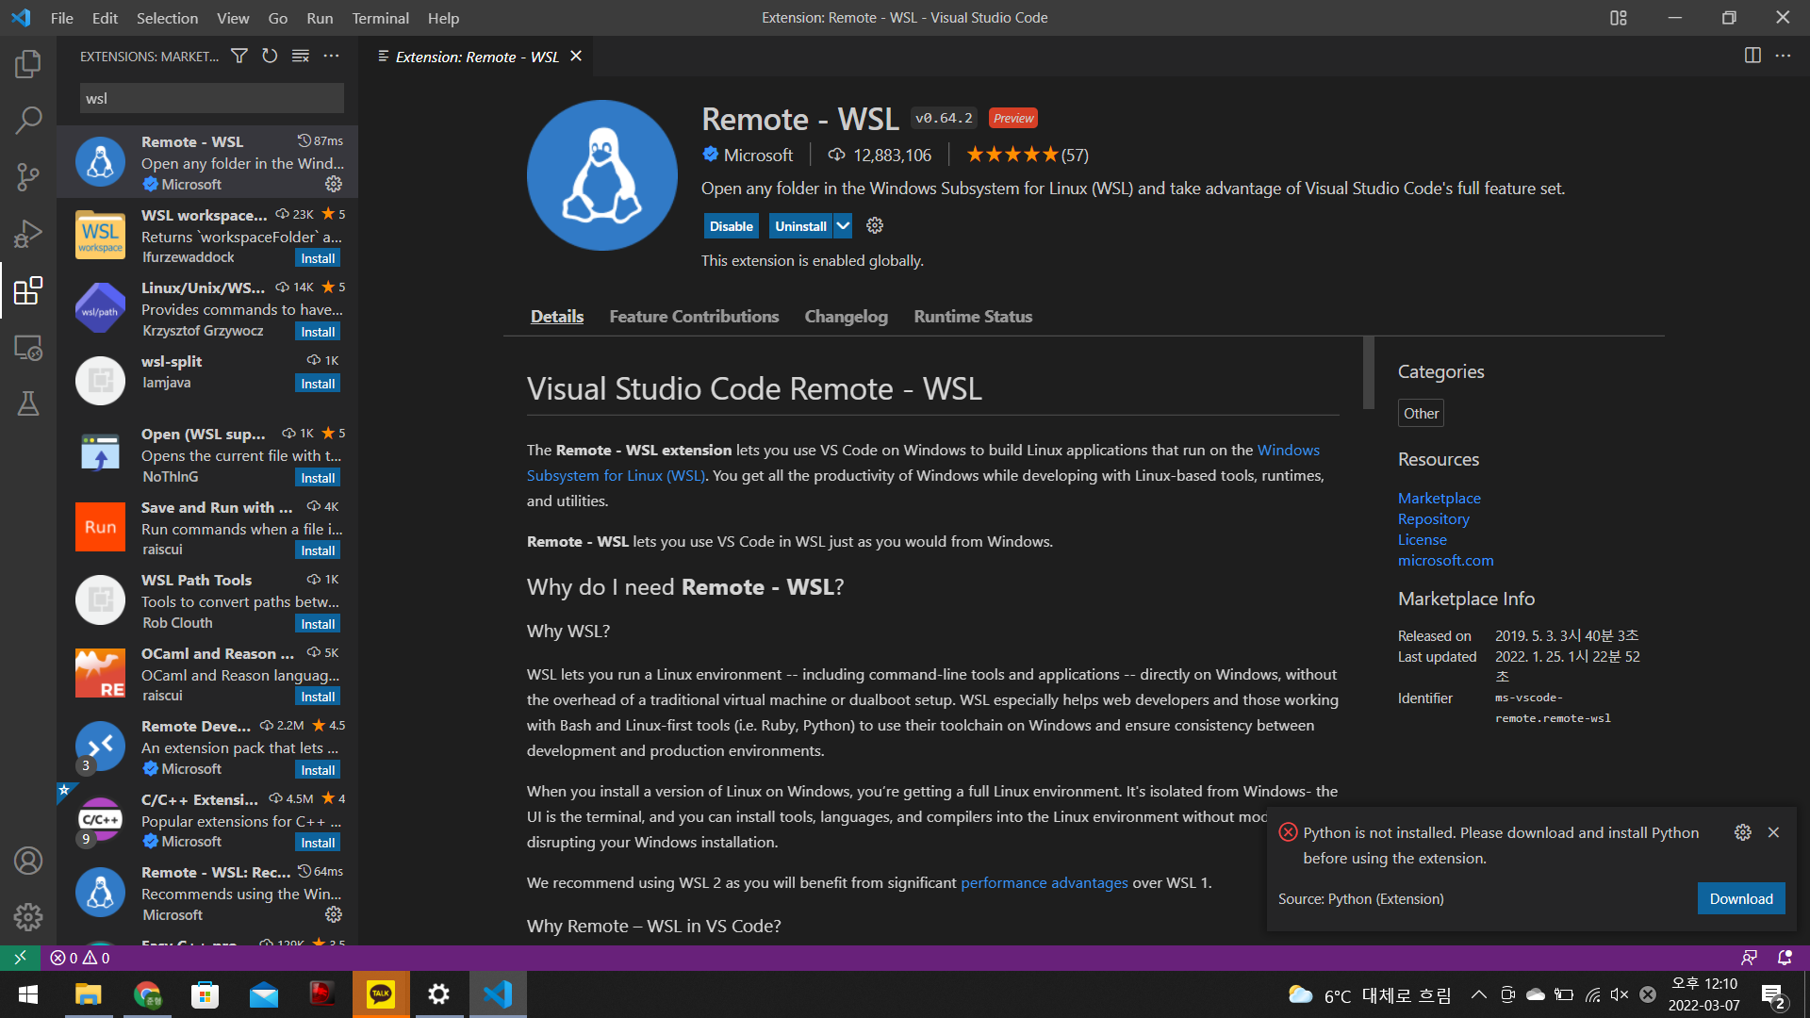Open Run and Debug view
Screen dimensions: 1810x1018
[28, 234]
